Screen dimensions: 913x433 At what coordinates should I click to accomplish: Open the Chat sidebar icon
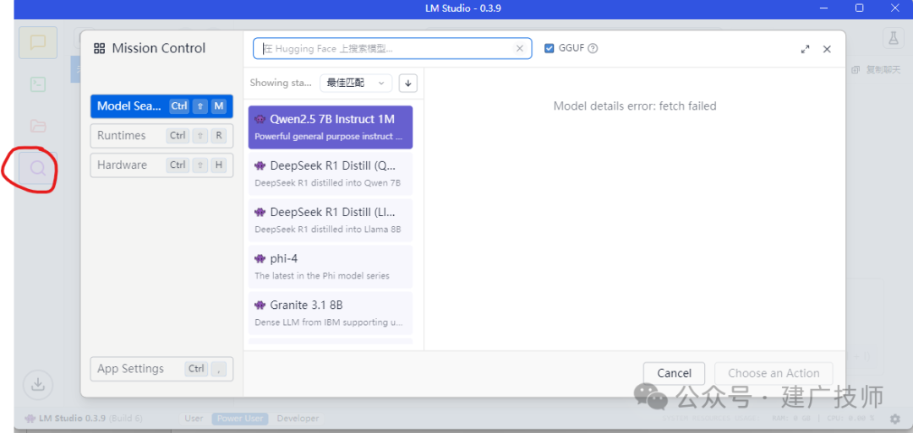[x=38, y=42]
